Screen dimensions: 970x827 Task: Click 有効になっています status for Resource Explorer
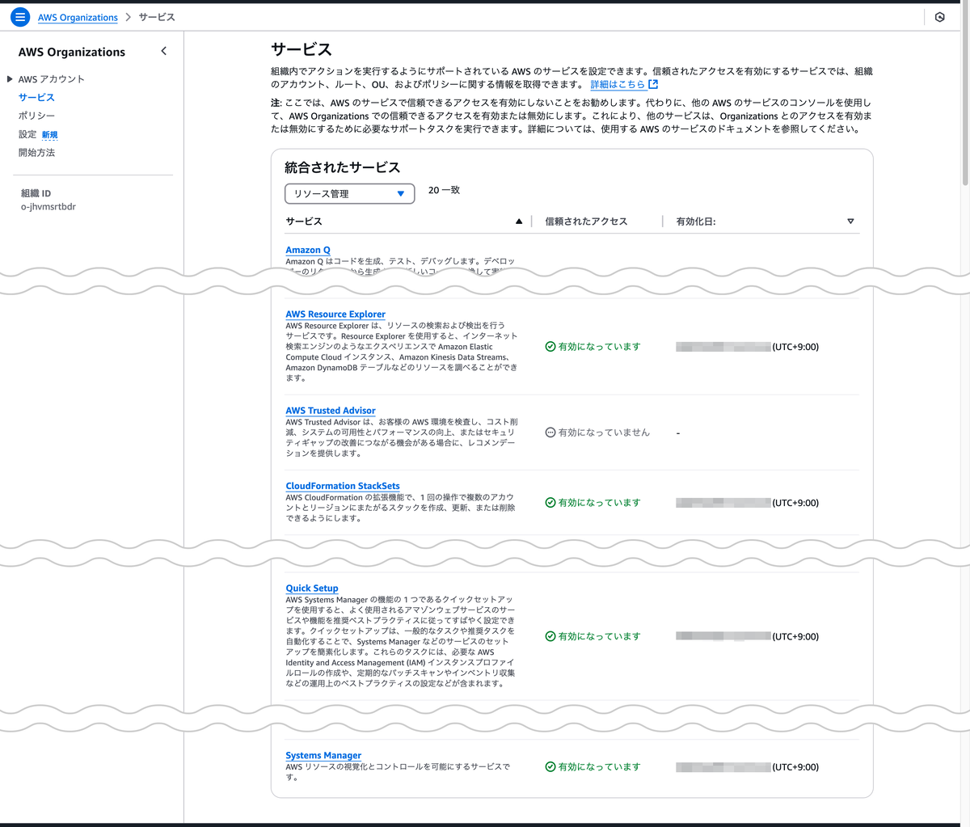coord(599,347)
